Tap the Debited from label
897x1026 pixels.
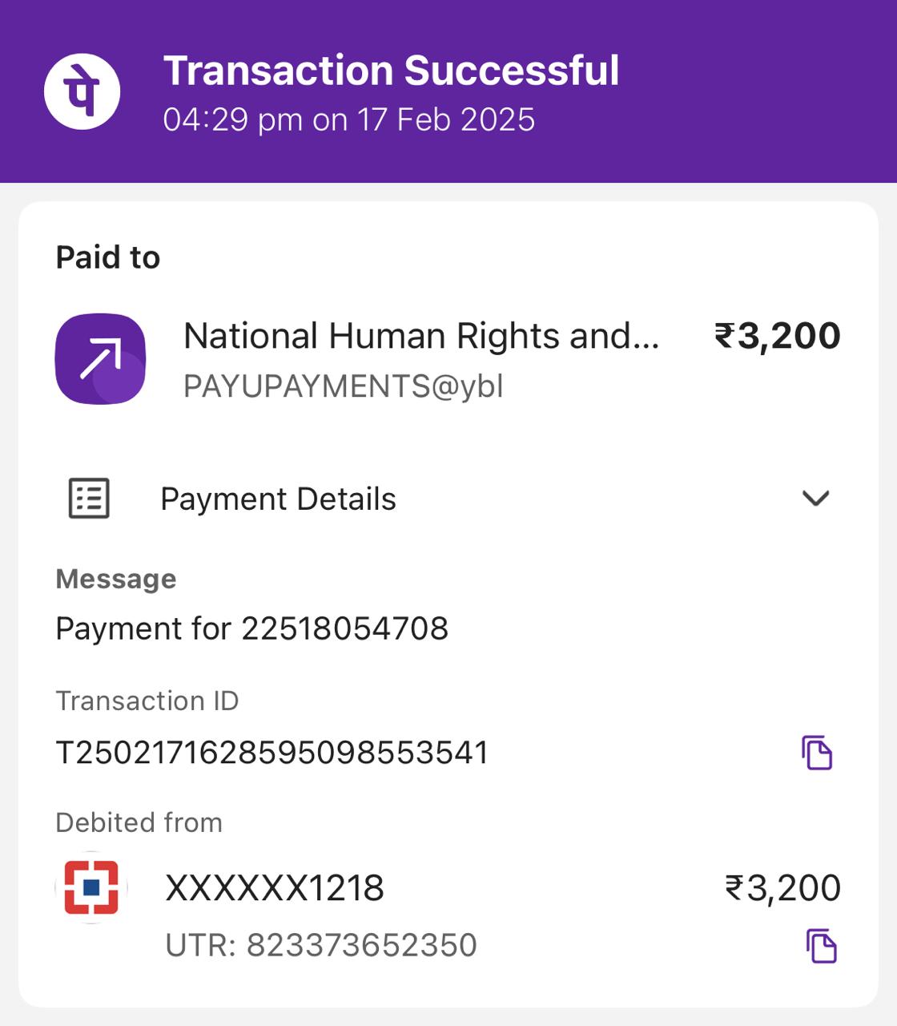(139, 822)
